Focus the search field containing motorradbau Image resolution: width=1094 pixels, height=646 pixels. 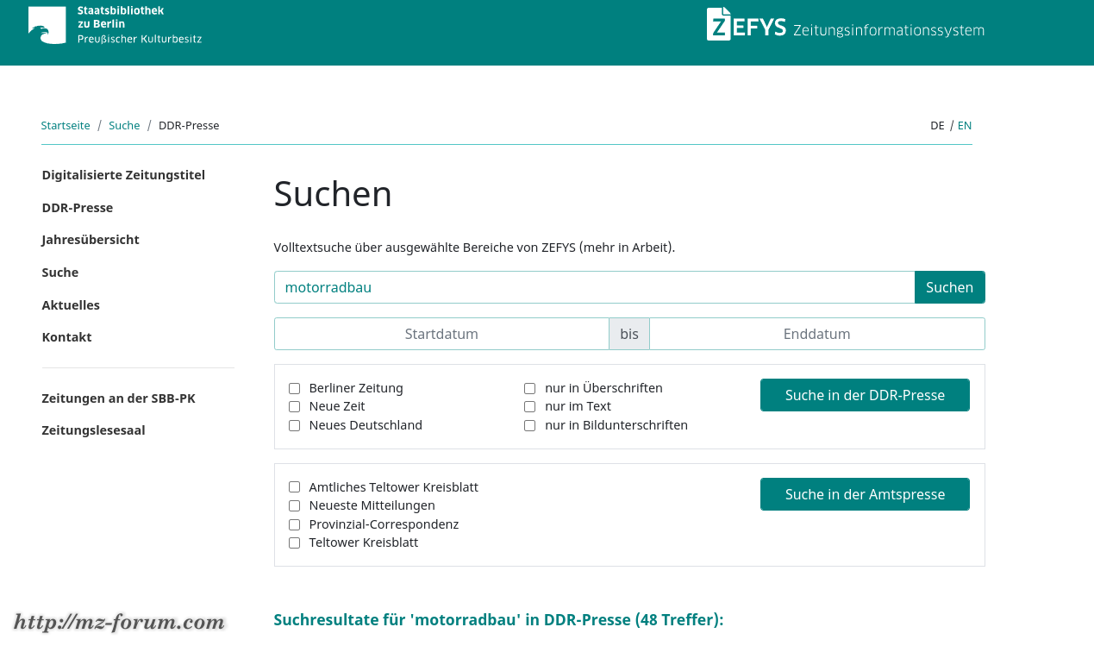click(594, 287)
